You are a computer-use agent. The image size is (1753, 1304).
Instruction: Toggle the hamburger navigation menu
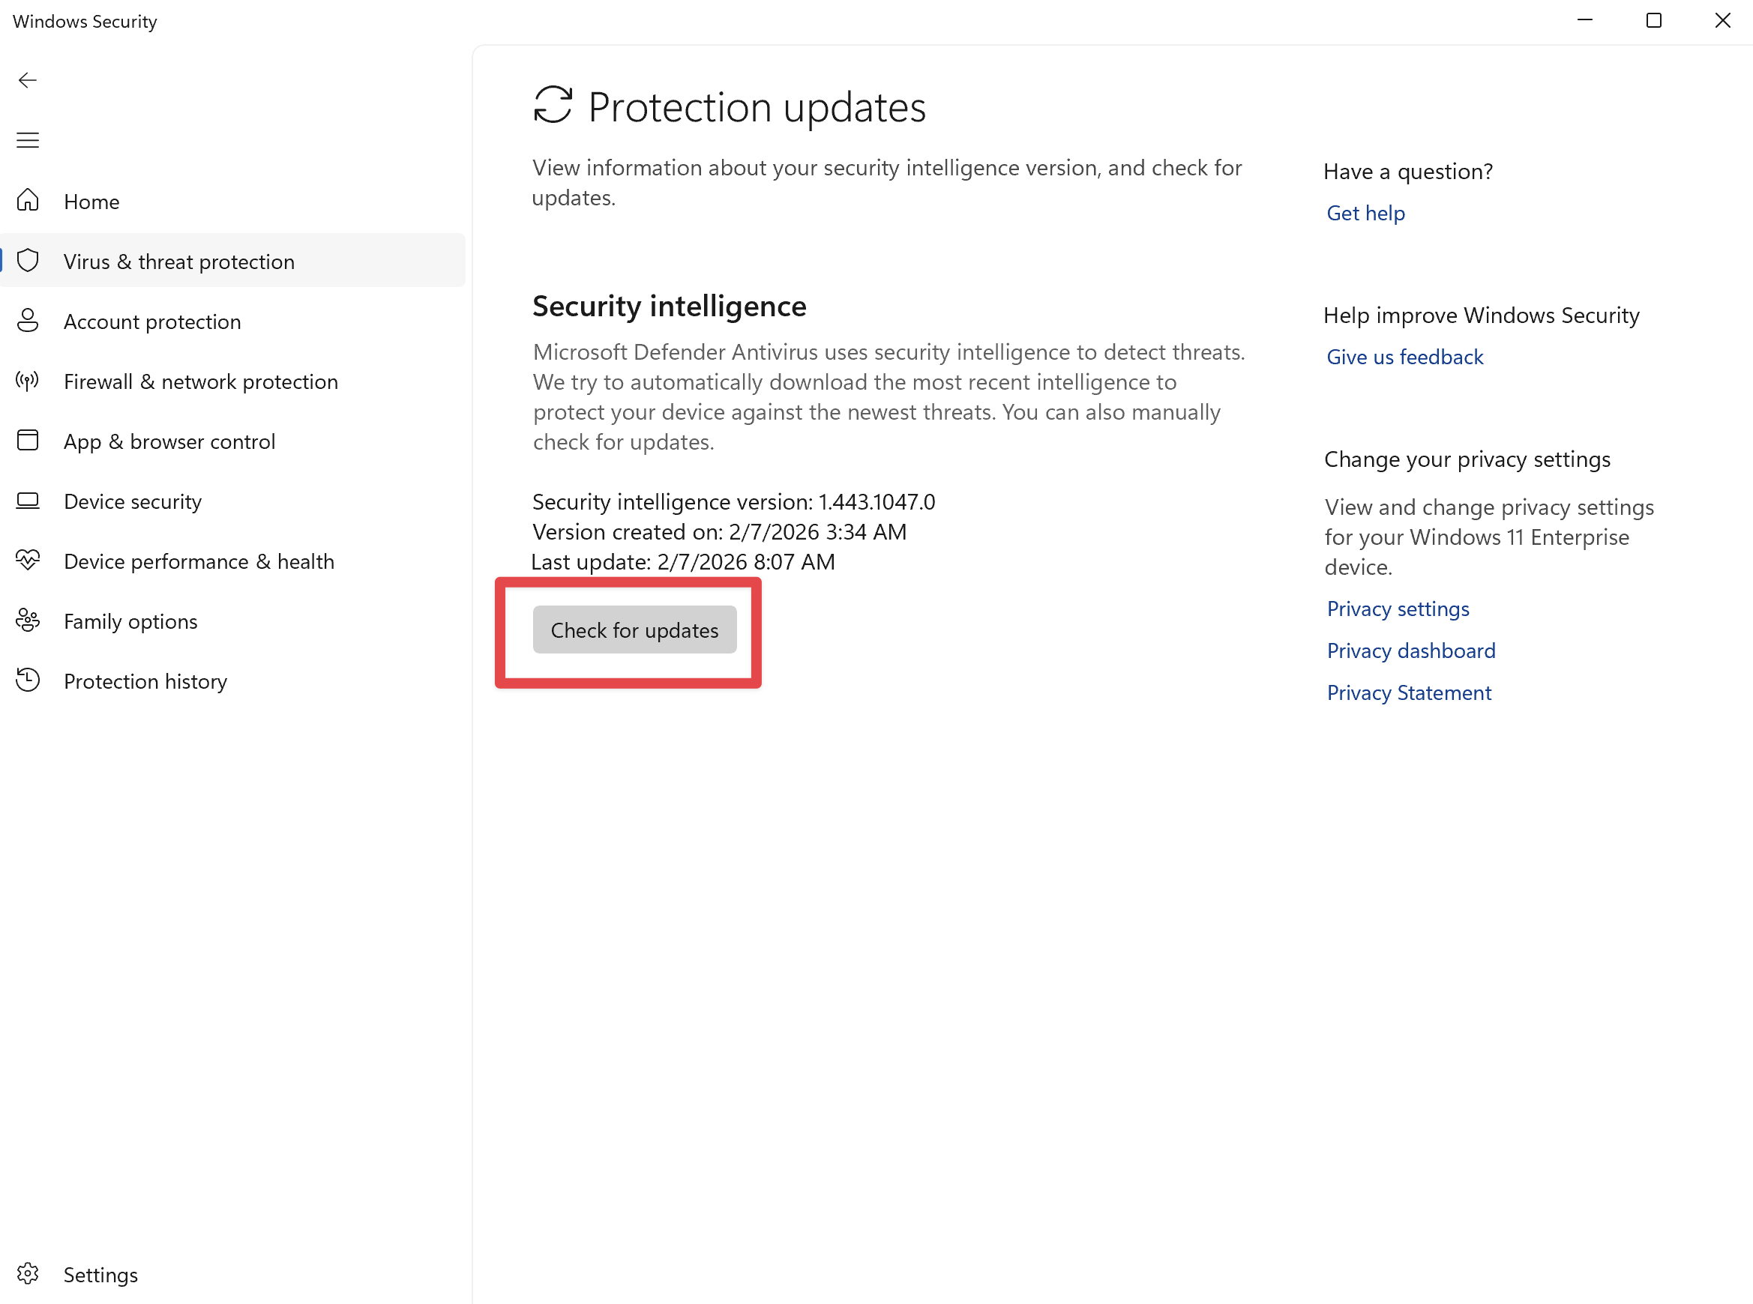click(28, 140)
